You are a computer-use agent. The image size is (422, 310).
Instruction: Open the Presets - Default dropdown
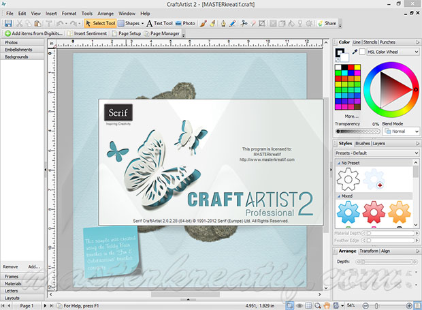click(x=377, y=153)
